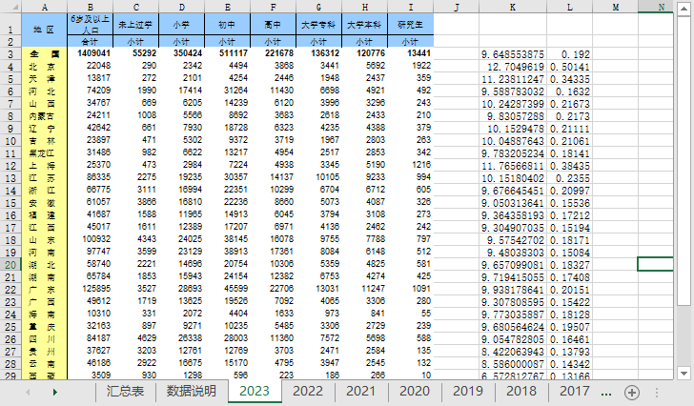
Task: Click the 黑龙江 row label cell
Action: click(x=44, y=153)
